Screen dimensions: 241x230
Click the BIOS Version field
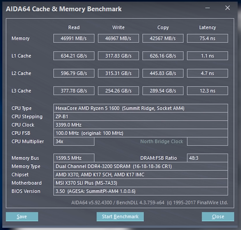pyautogui.click(x=141, y=191)
